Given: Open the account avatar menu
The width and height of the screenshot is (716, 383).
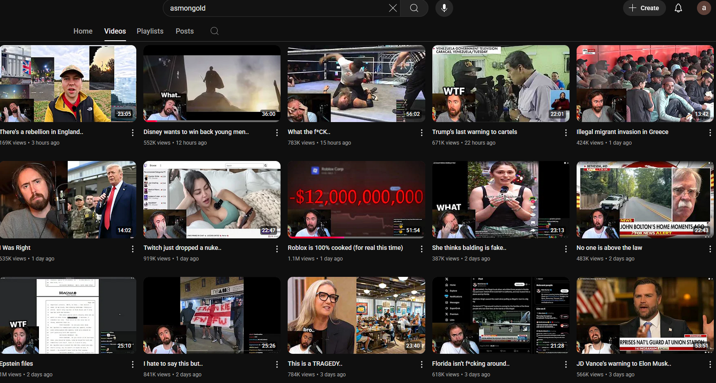Looking at the screenshot, I should click(704, 8).
